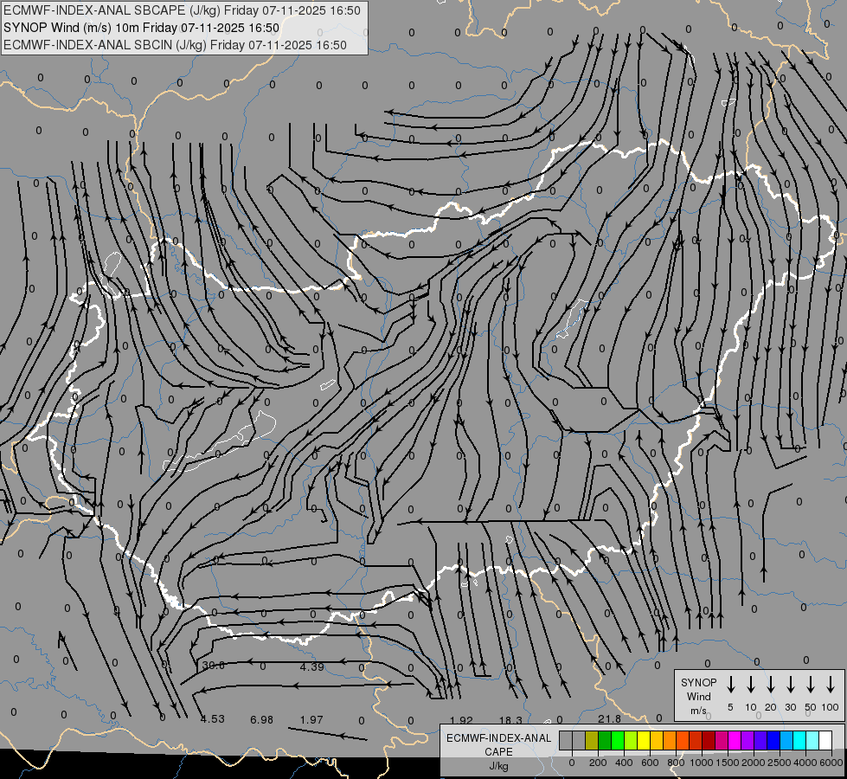Select the SYNOP Wind 10m title line

(x=141, y=28)
